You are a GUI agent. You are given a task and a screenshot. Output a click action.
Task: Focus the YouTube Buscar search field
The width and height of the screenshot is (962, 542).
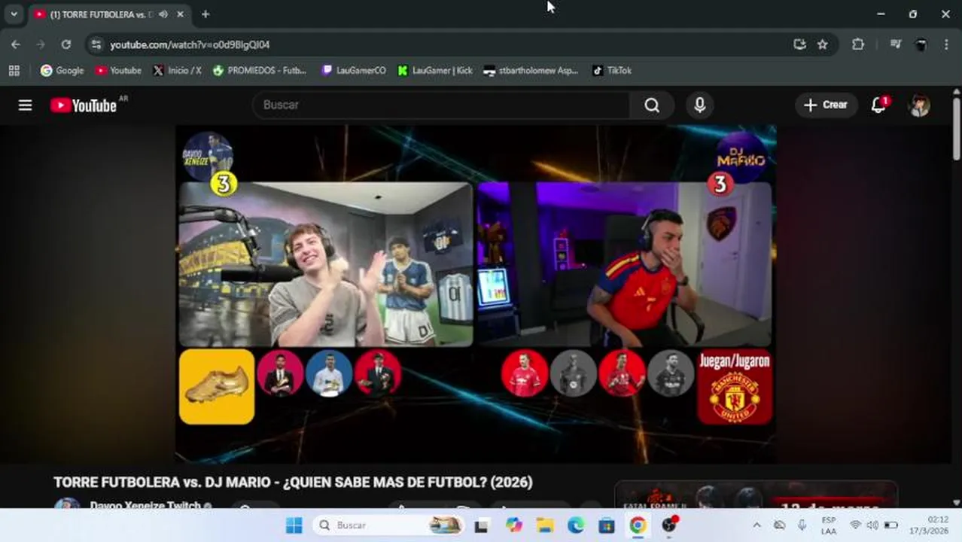[x=440, y=105]
